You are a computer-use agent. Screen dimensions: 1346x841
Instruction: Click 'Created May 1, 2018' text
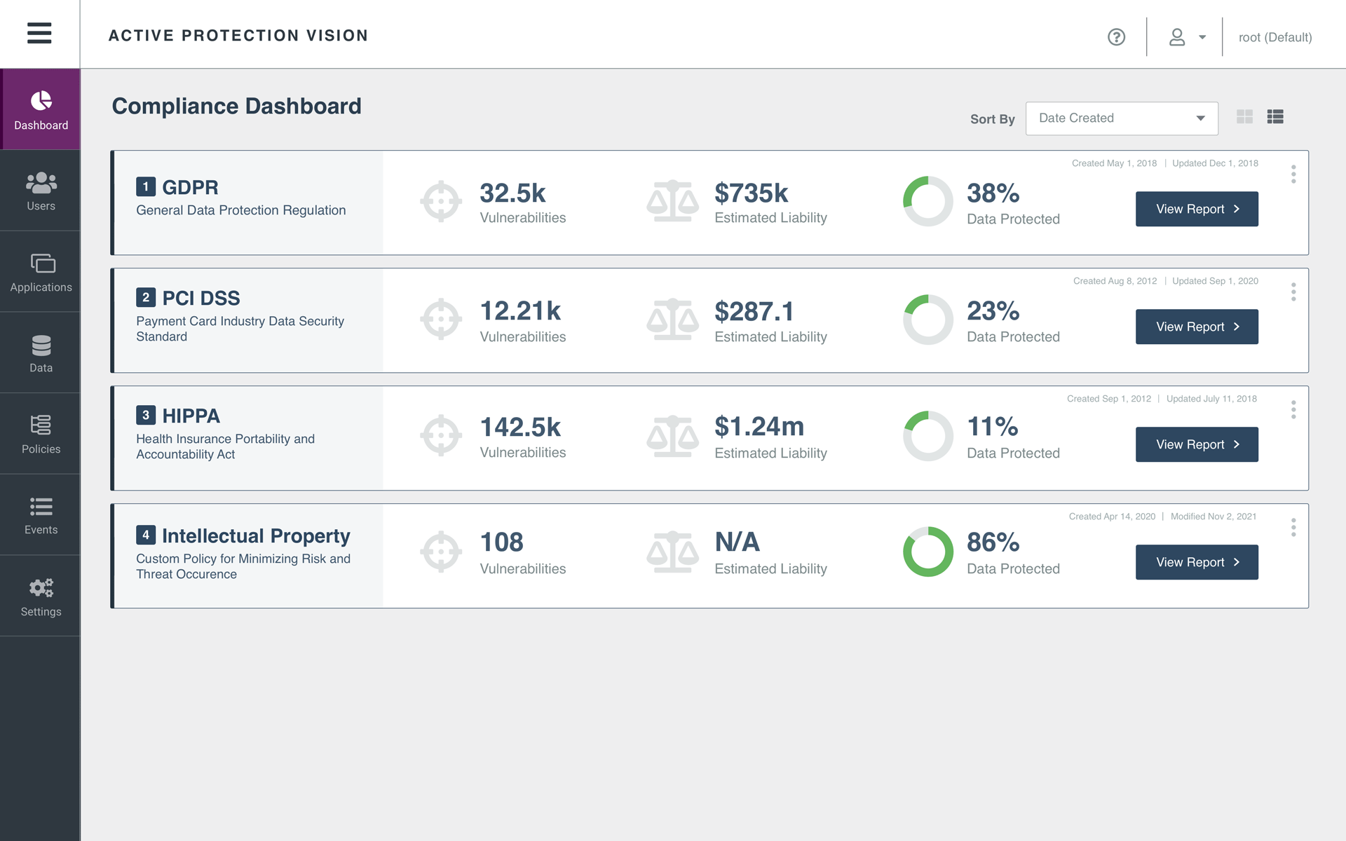(1114, 163)
